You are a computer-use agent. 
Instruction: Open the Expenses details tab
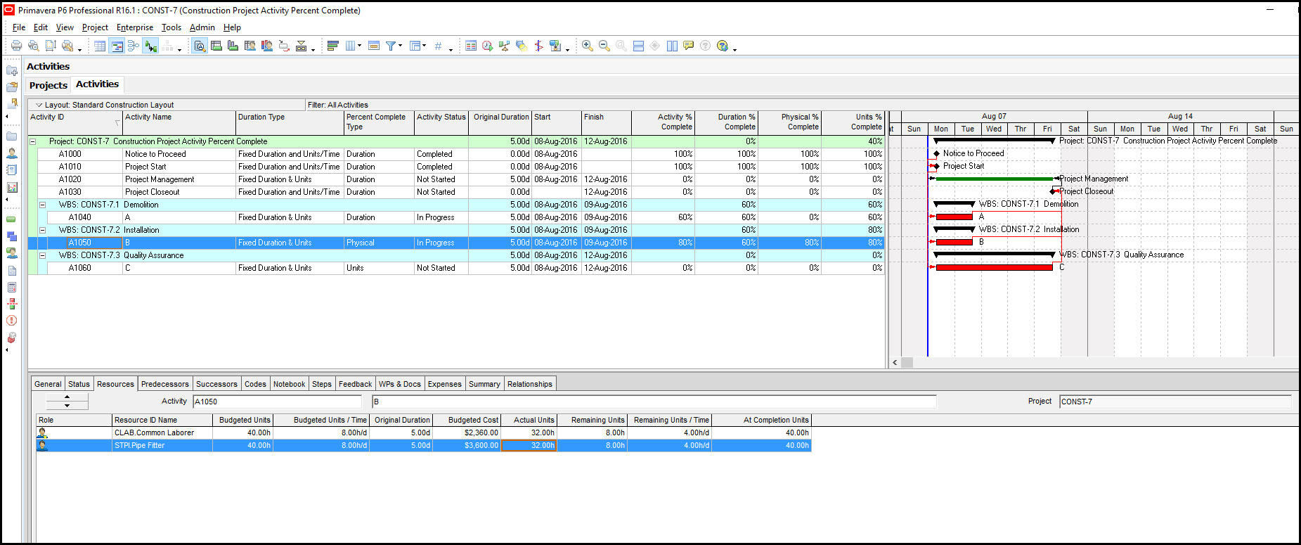click(x=445, y=384)
